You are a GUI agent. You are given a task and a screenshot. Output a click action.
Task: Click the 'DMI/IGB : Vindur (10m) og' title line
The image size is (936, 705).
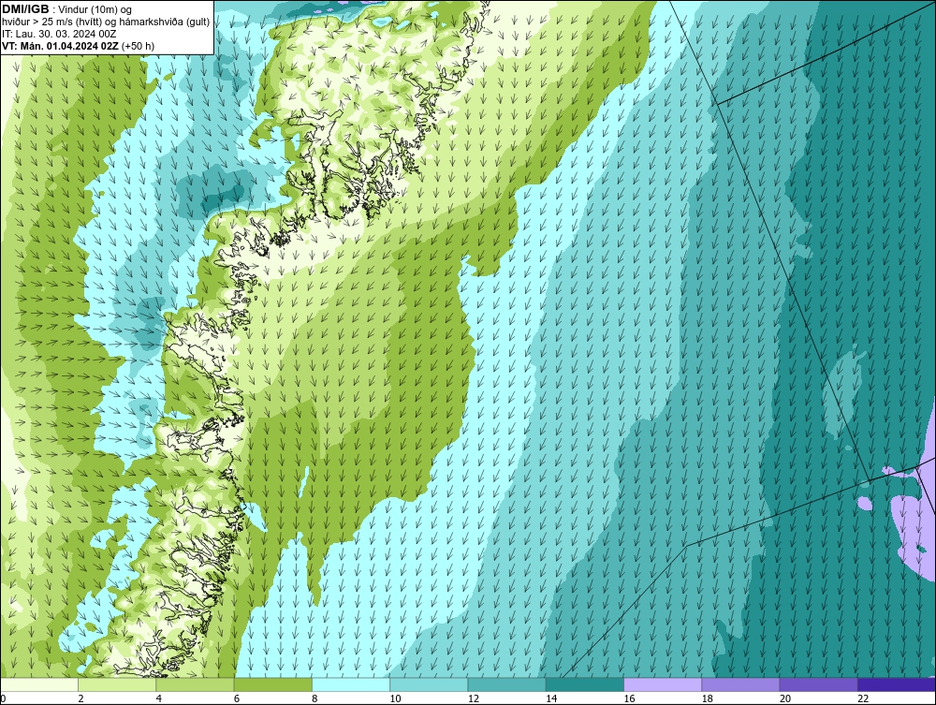pyautogui.click(x=66, y=9)
